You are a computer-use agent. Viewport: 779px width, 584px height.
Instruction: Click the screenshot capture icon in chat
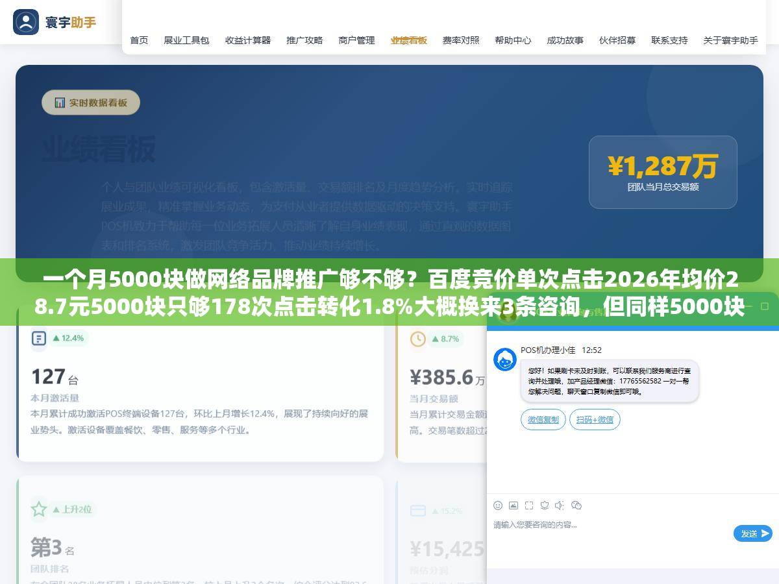point(529,505)
